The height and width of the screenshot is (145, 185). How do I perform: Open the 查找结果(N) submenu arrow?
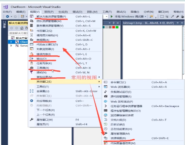[x=99, y=77]
